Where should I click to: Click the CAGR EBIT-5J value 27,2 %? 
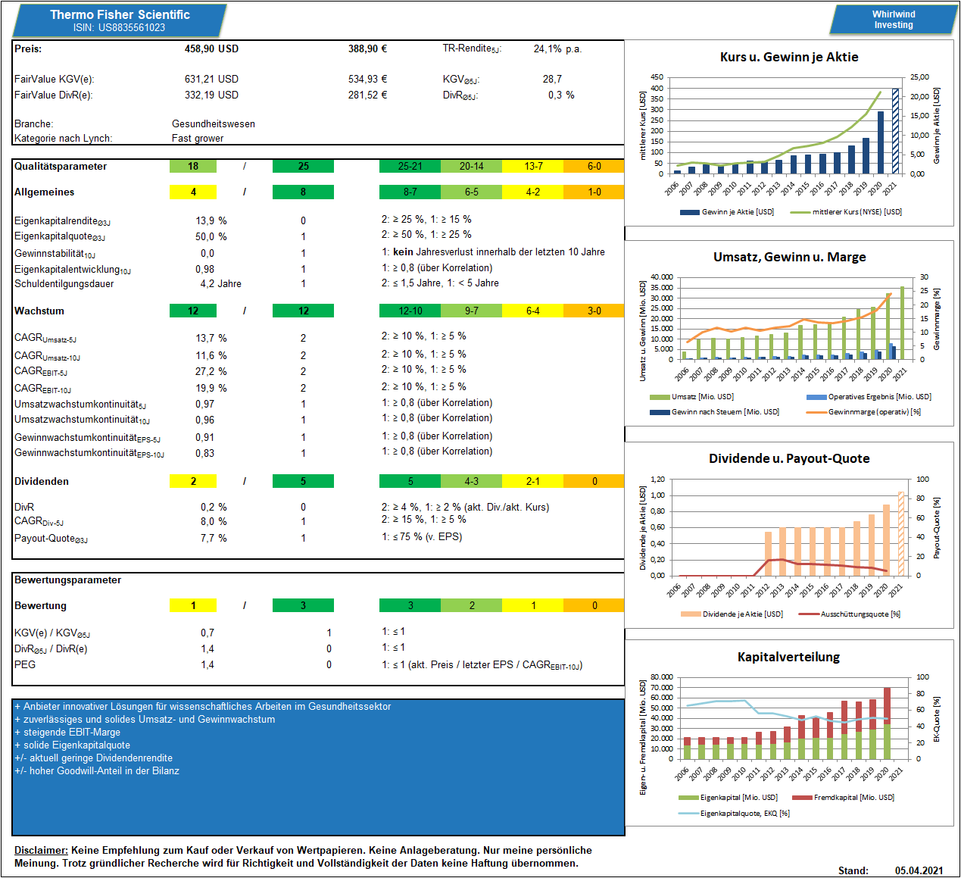(211, 371)
